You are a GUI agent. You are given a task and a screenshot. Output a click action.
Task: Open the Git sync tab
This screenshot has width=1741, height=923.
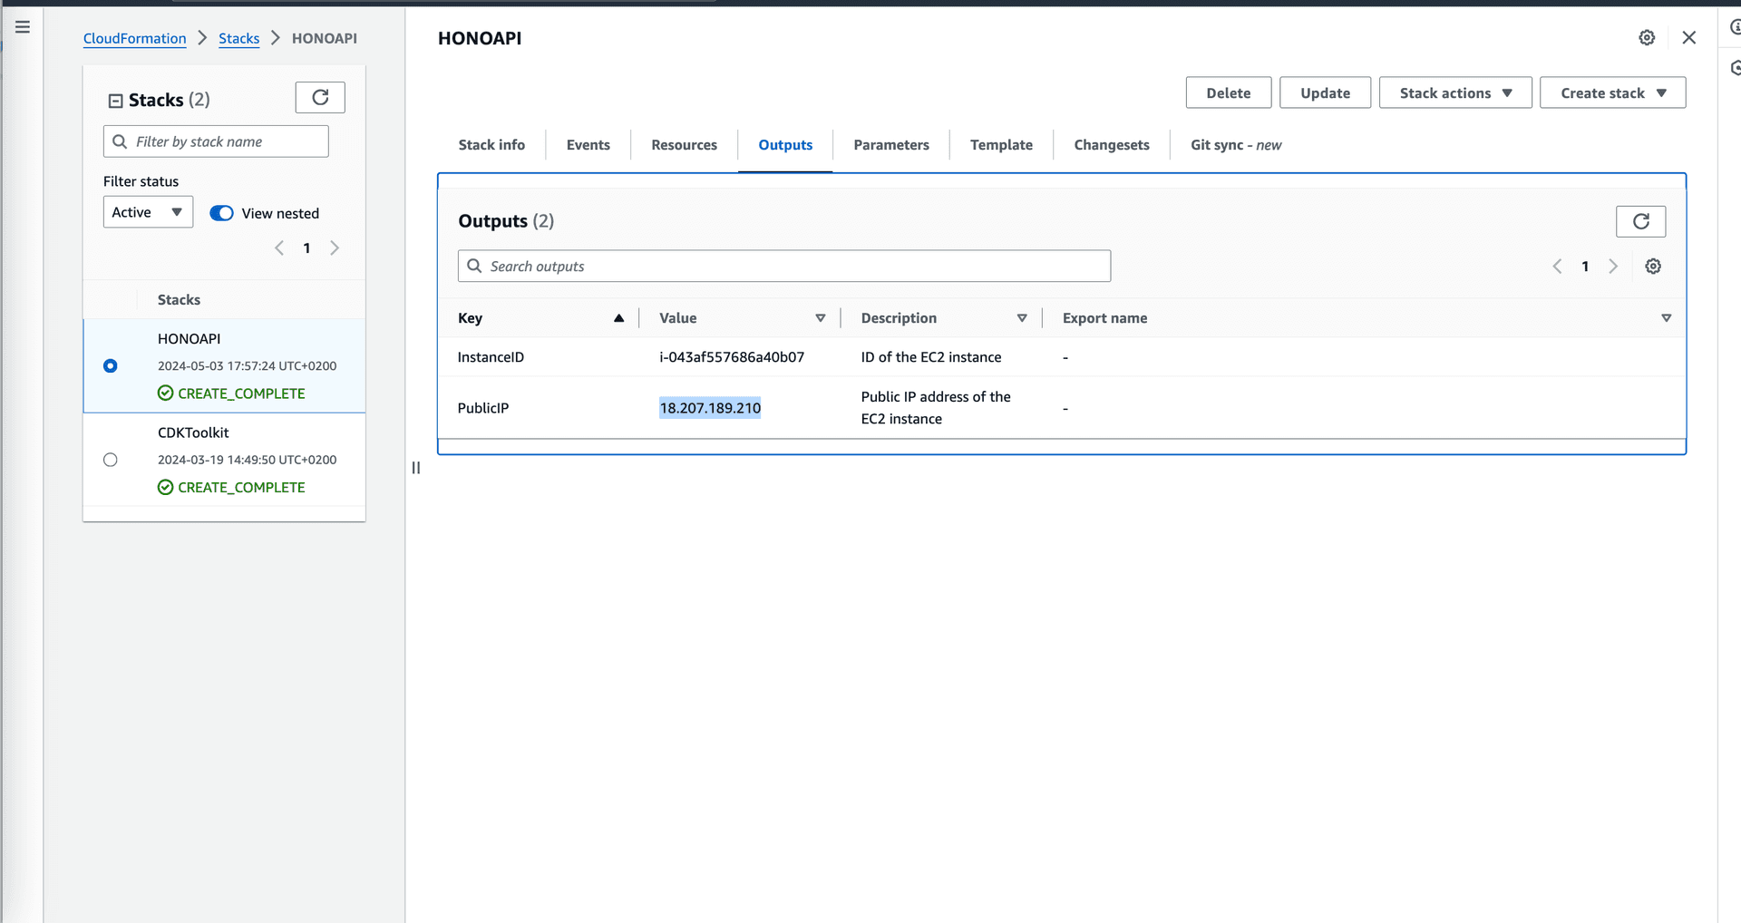(1236, 145)
